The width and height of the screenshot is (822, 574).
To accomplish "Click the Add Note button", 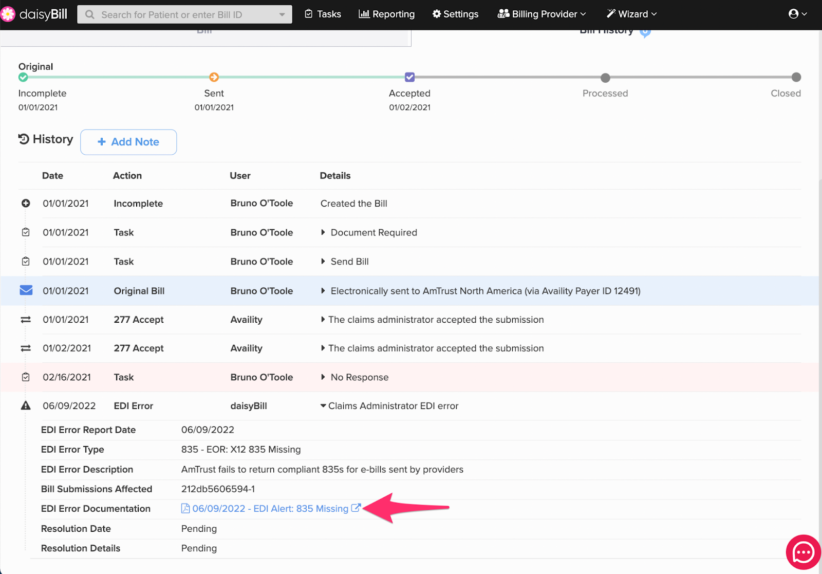I will (128, 142).
